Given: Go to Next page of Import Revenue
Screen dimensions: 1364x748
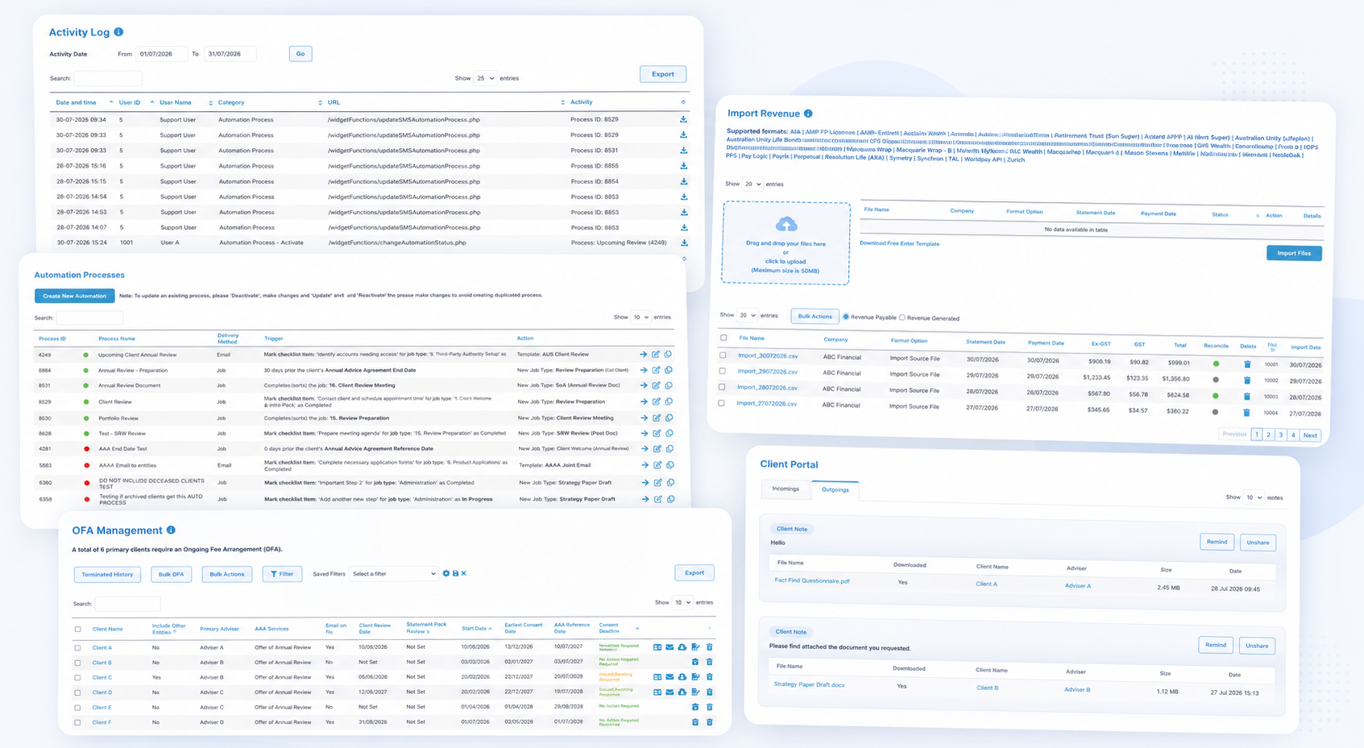Looking at the screenshot, I should point(1311,436).
